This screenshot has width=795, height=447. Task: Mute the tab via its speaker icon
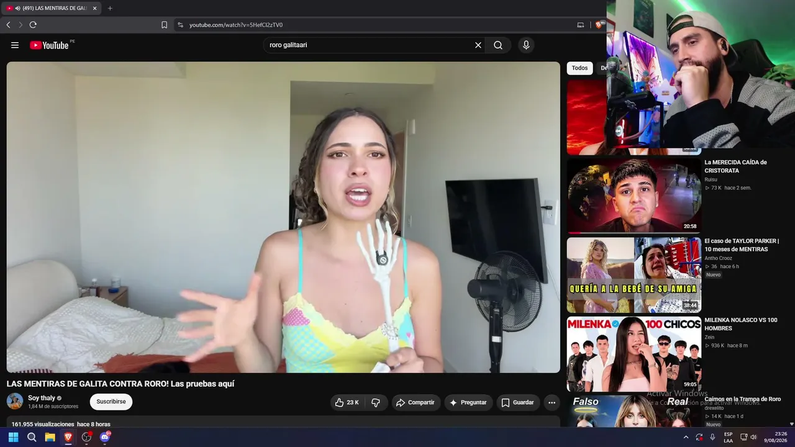(x=17, y=8)
